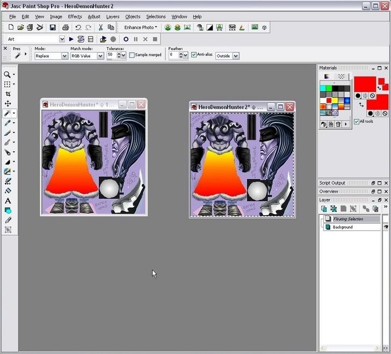Image resolution: width=391 pixels, height=354 pixels.
Task: Select the Floating Selection layer
Action: coord(352,219)
